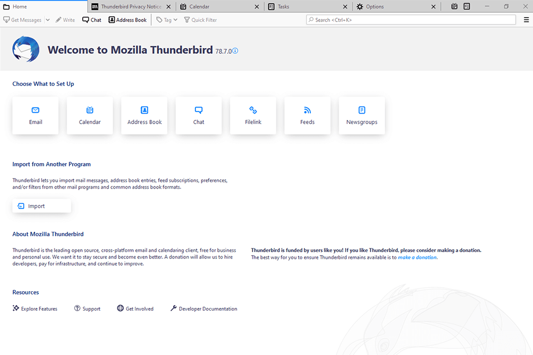The height and width of the screenshot is (355, 533).
Task: Click the tasks icon right of the tabs
Action: click(467, 7)
